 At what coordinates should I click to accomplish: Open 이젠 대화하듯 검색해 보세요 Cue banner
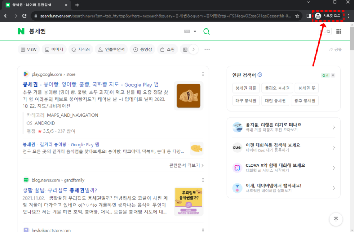(x=283, y=148)
